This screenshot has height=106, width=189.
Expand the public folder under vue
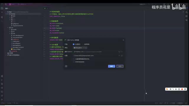[x=10, y=29]
